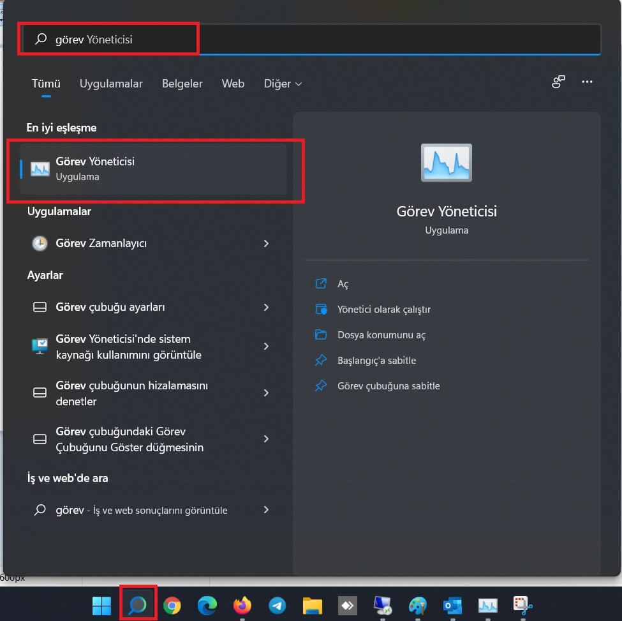
Task: Open File Explorer folder icon
Action: (312, 605)
